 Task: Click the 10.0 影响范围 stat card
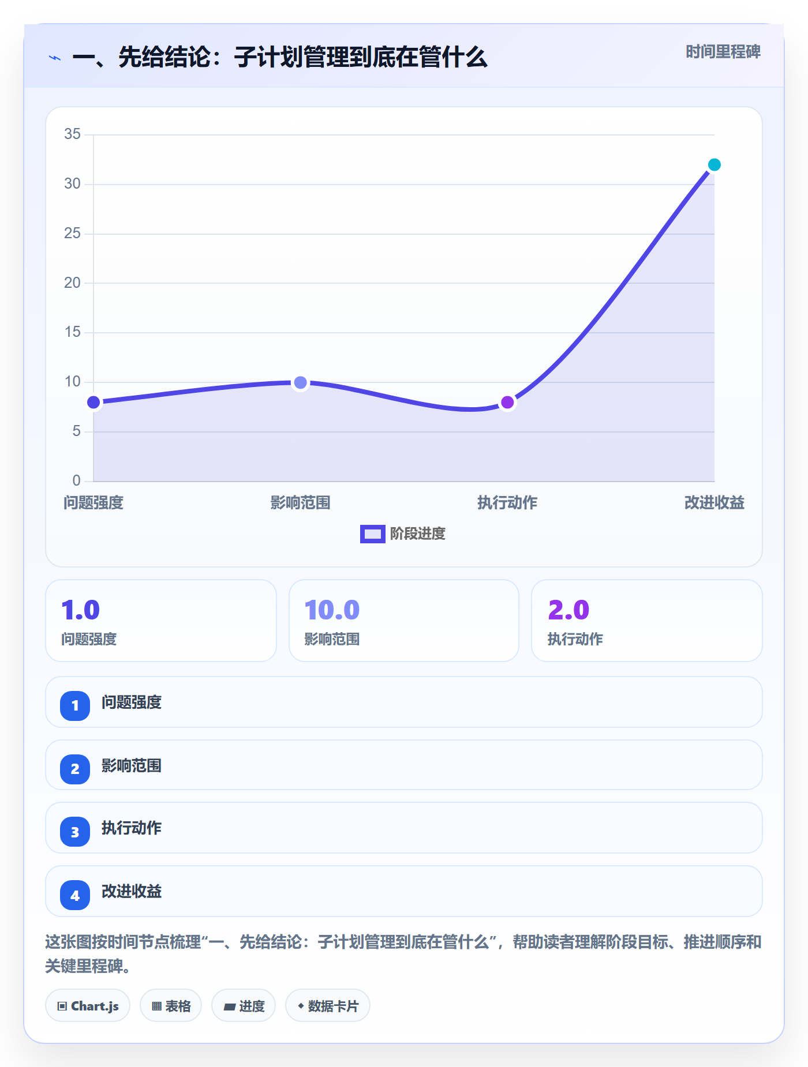(x=404, y=621)
